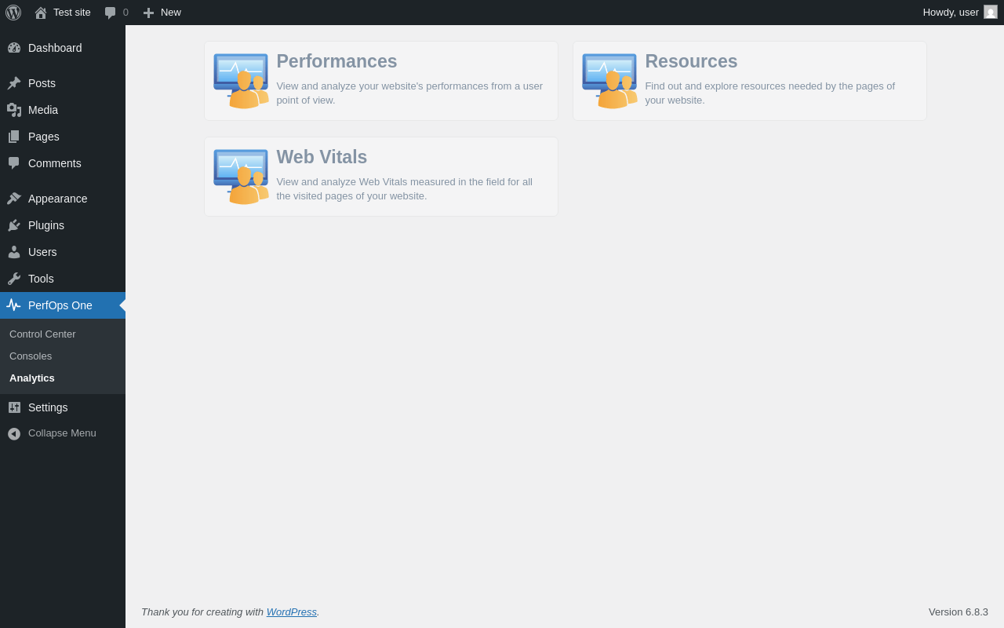
Task: Click the Performances description text
Action: coord(409,93)
